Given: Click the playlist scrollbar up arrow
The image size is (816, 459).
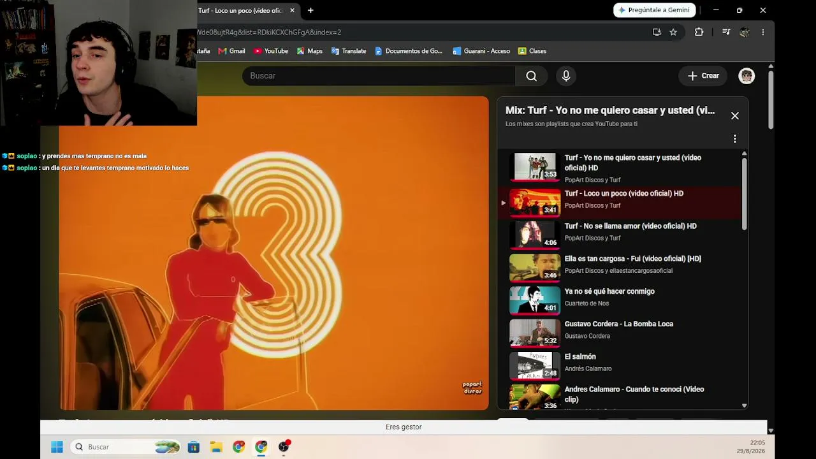Looking at the screenshot, I should click(744, 154).
